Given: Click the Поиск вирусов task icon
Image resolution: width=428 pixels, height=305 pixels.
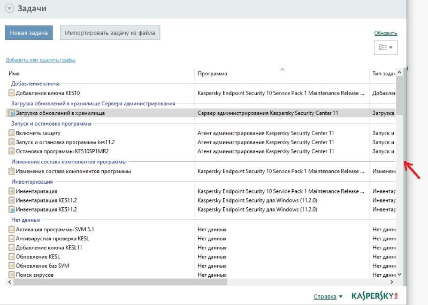Looking at the screenshot, I should click(x=12, y=275).
